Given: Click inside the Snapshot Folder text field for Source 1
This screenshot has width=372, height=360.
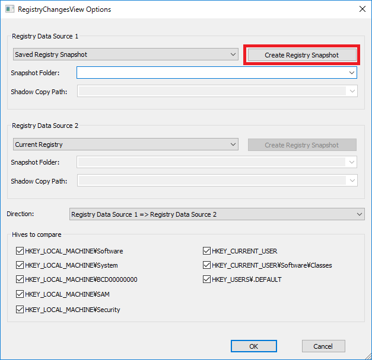Looking at the screenshot, I should 212,73.
